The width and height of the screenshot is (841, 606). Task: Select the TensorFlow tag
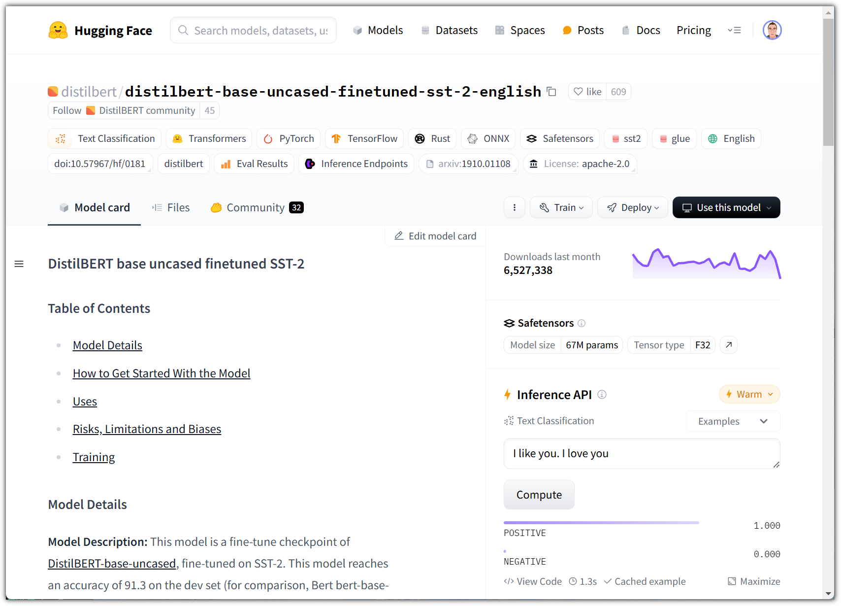pos(364,138)
